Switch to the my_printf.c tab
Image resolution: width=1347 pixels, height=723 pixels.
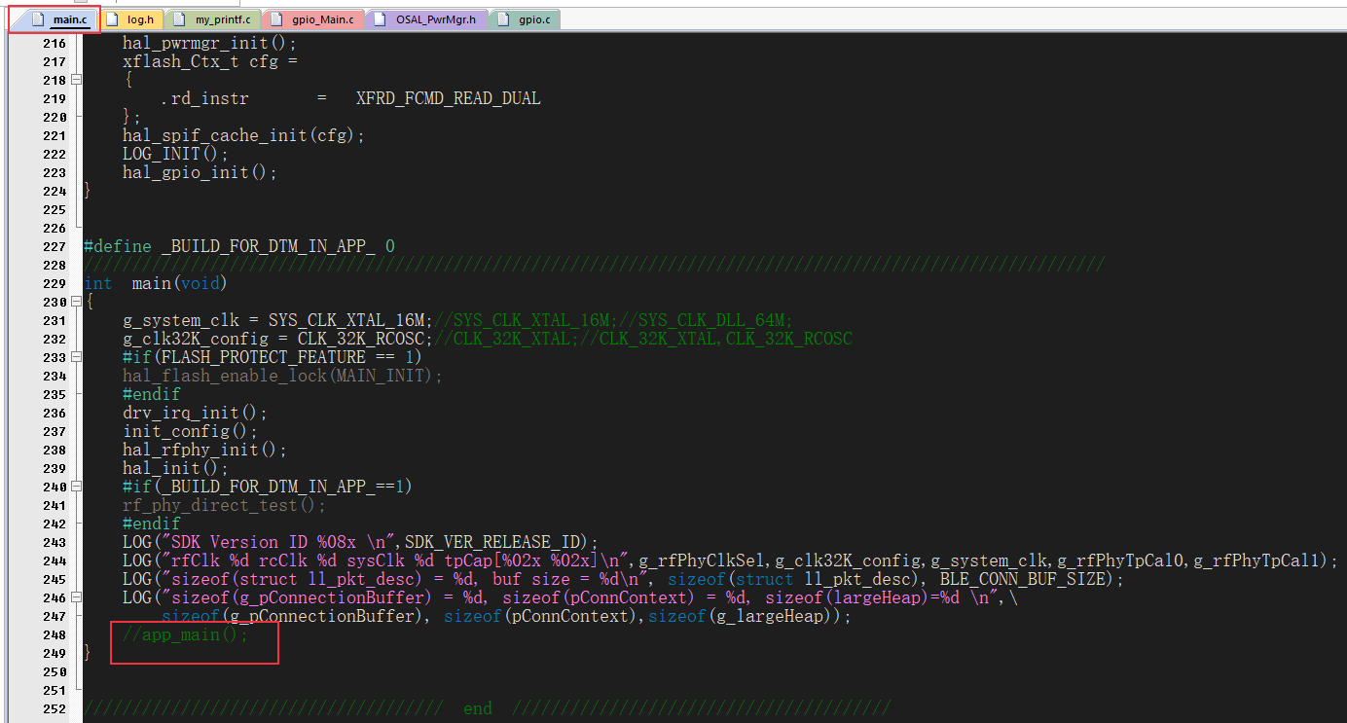tap(213, 18)
